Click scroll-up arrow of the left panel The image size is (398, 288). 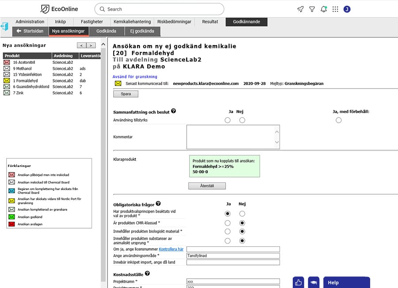[103, 44]
